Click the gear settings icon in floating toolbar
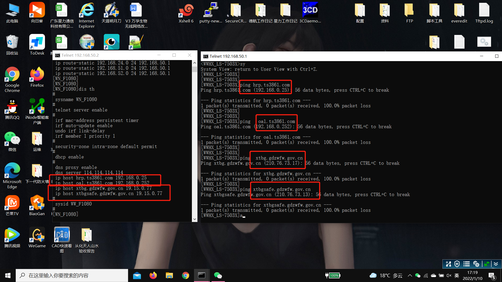This screenshot has height=282, width=502. 476,264
